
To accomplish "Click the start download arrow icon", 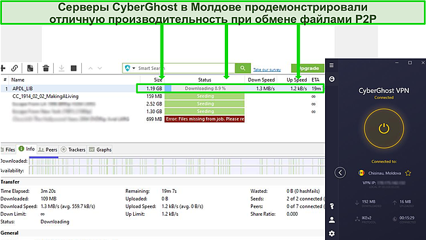I will coord(62,68).
